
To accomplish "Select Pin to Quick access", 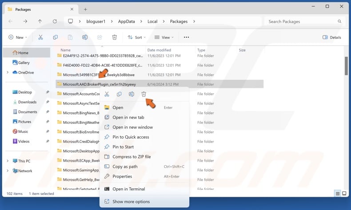I will 144,137.
